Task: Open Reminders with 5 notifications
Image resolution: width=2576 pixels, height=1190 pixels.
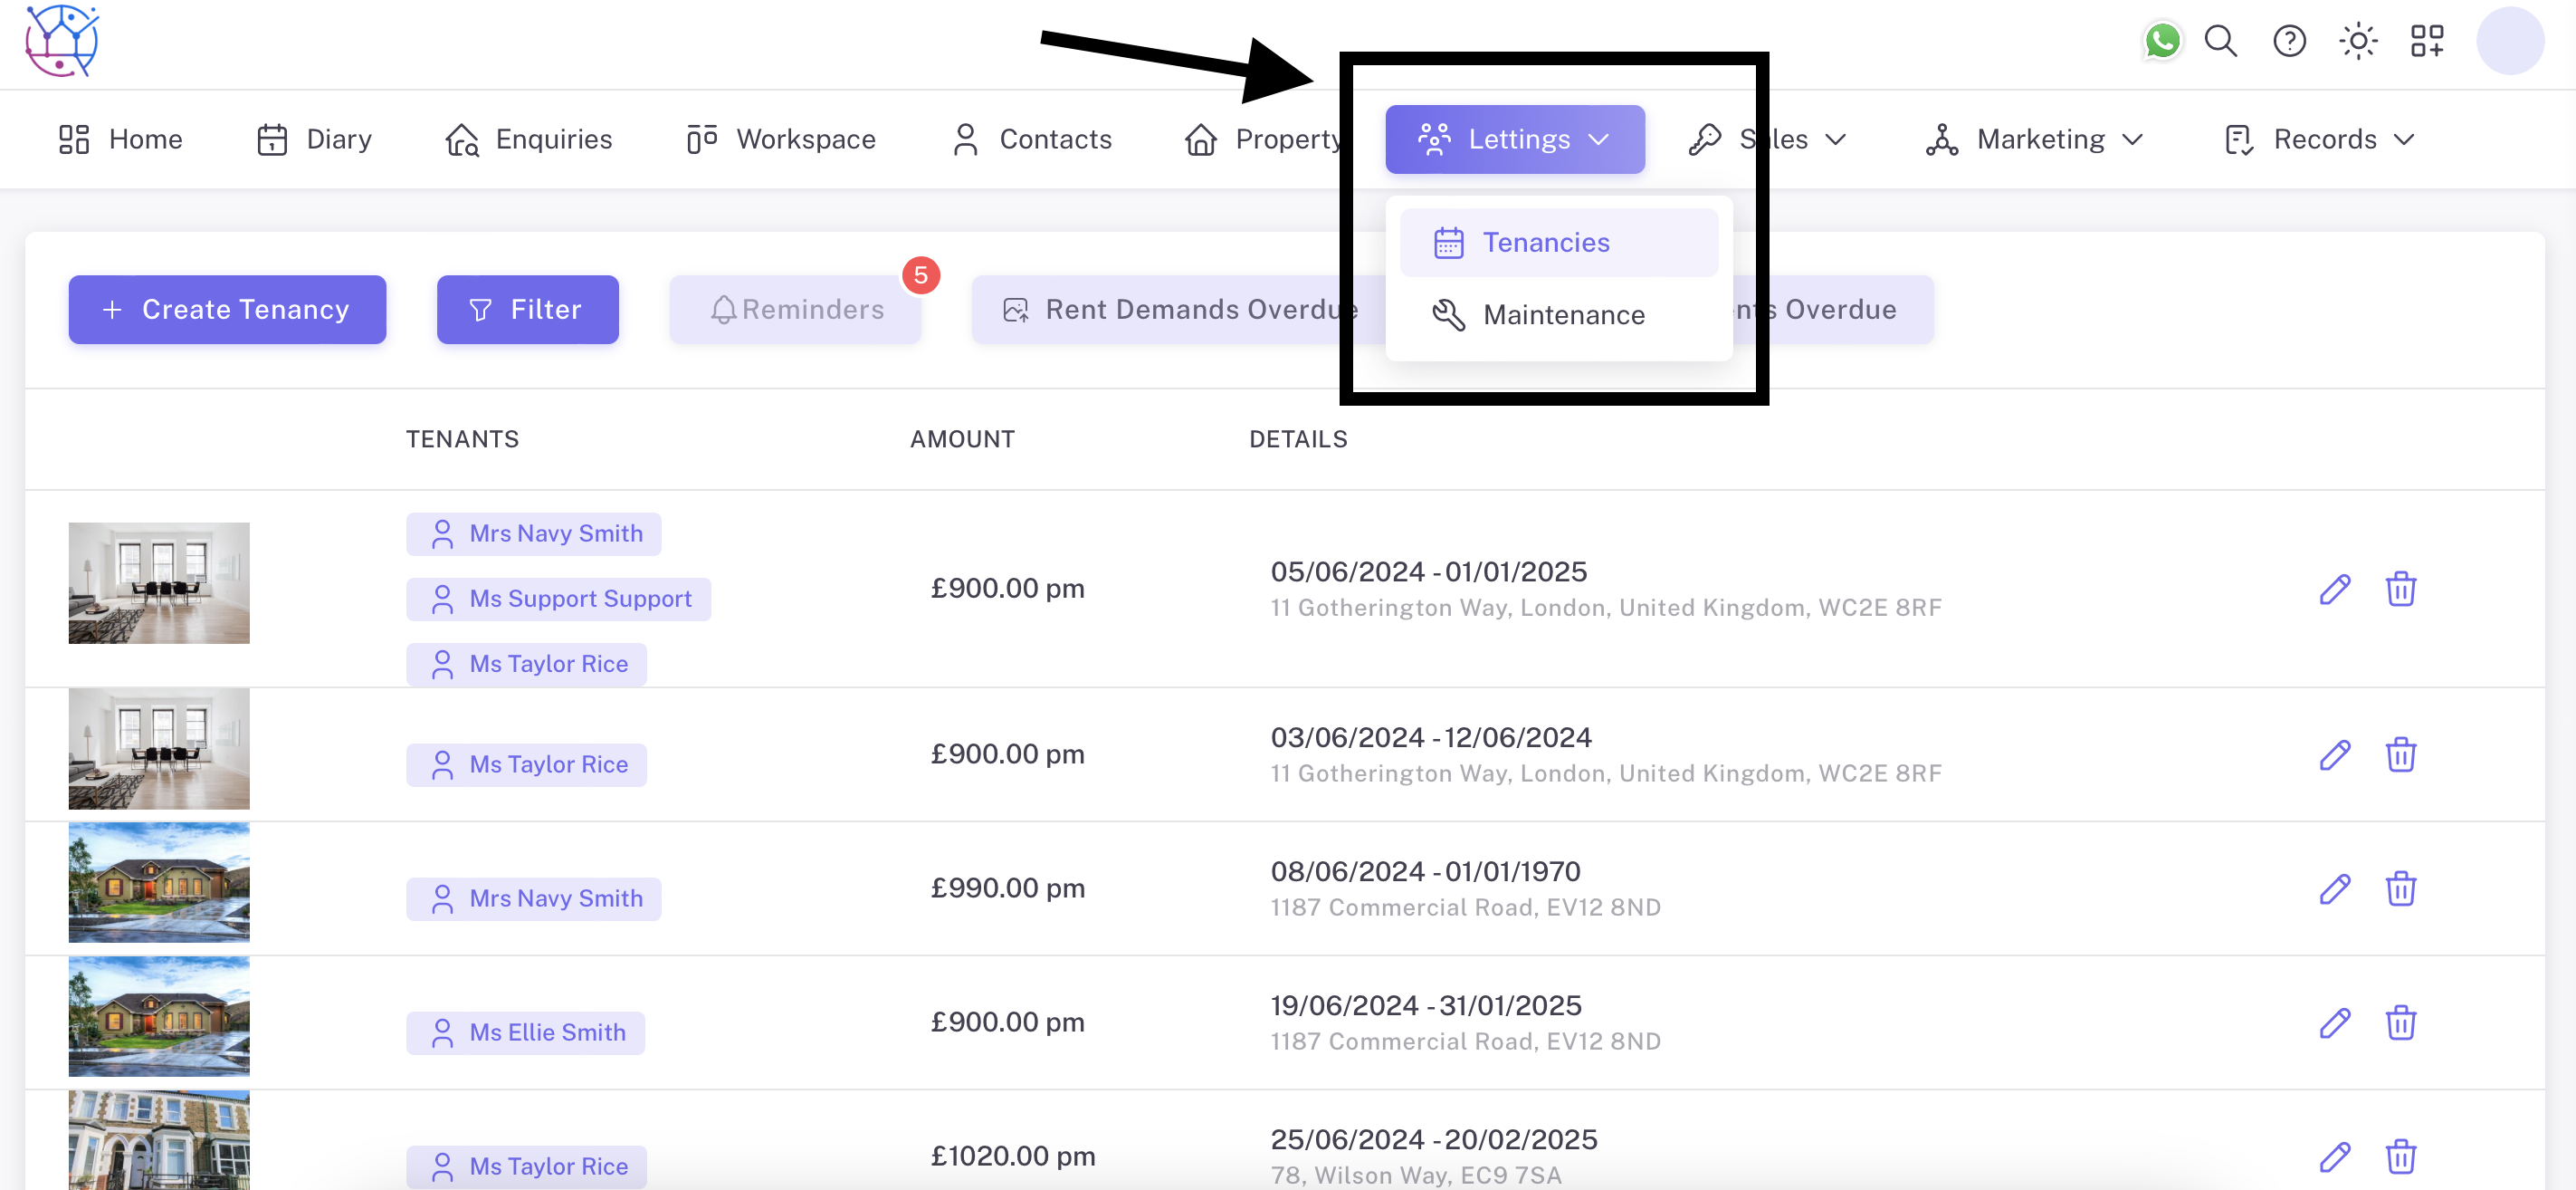Action: coord(796,309)
